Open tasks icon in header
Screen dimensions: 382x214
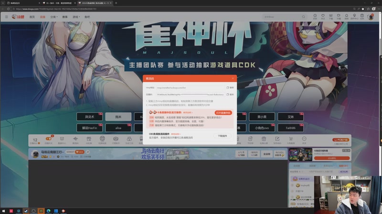click(x=362, y=17)
